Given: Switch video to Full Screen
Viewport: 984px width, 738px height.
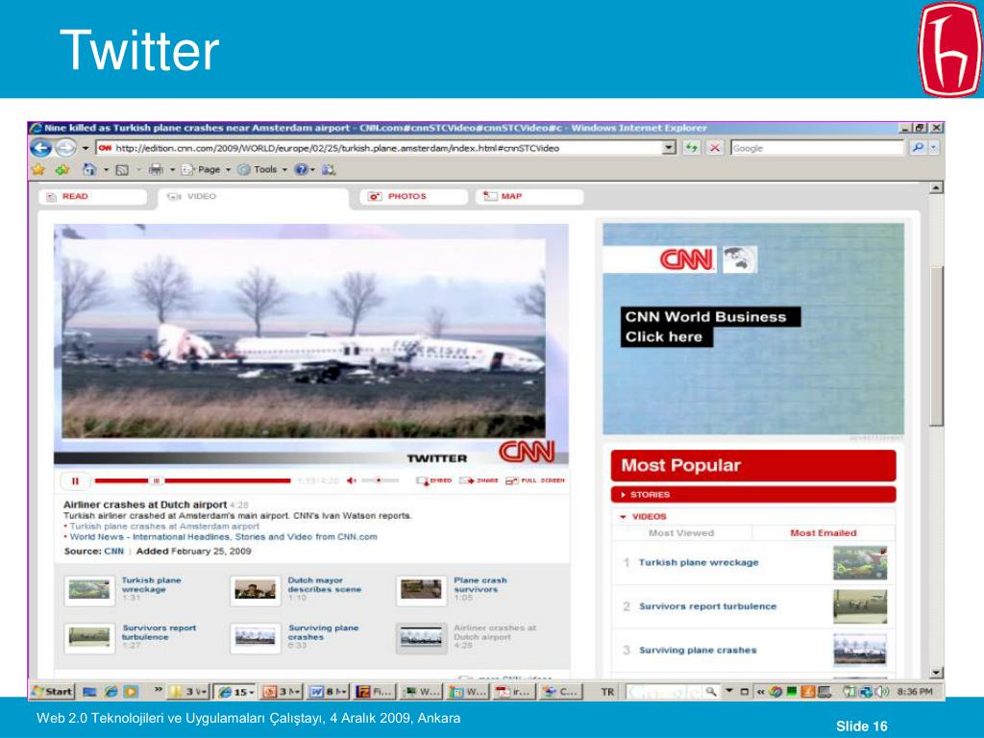Looking at the screenshot, I should [534, 480].
